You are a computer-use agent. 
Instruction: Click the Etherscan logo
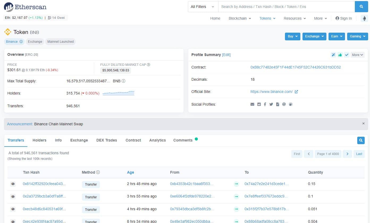coord(25,7)
